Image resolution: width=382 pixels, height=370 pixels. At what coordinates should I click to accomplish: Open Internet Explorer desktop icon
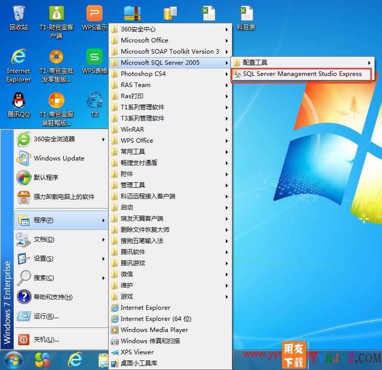[19, 66]
